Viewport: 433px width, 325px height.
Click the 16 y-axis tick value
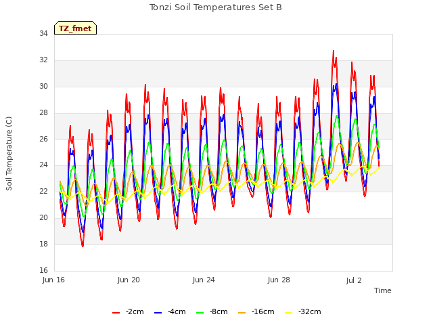click(x=43, y=270)
